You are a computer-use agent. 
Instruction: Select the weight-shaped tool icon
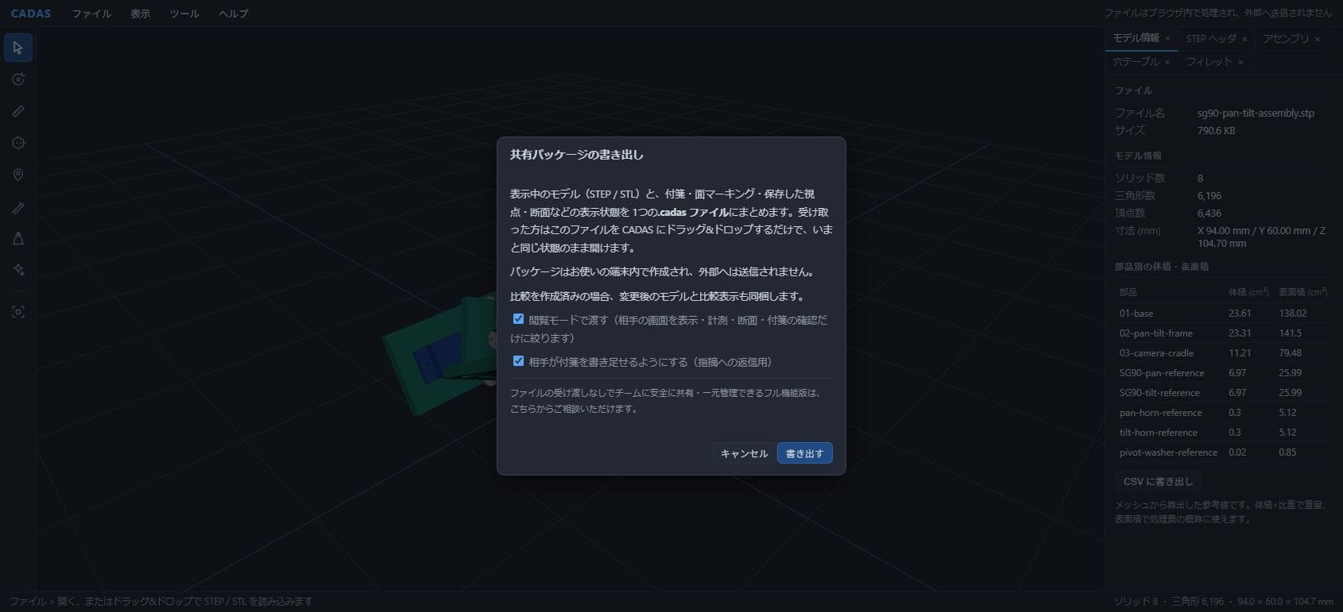(x=18, y=238)
